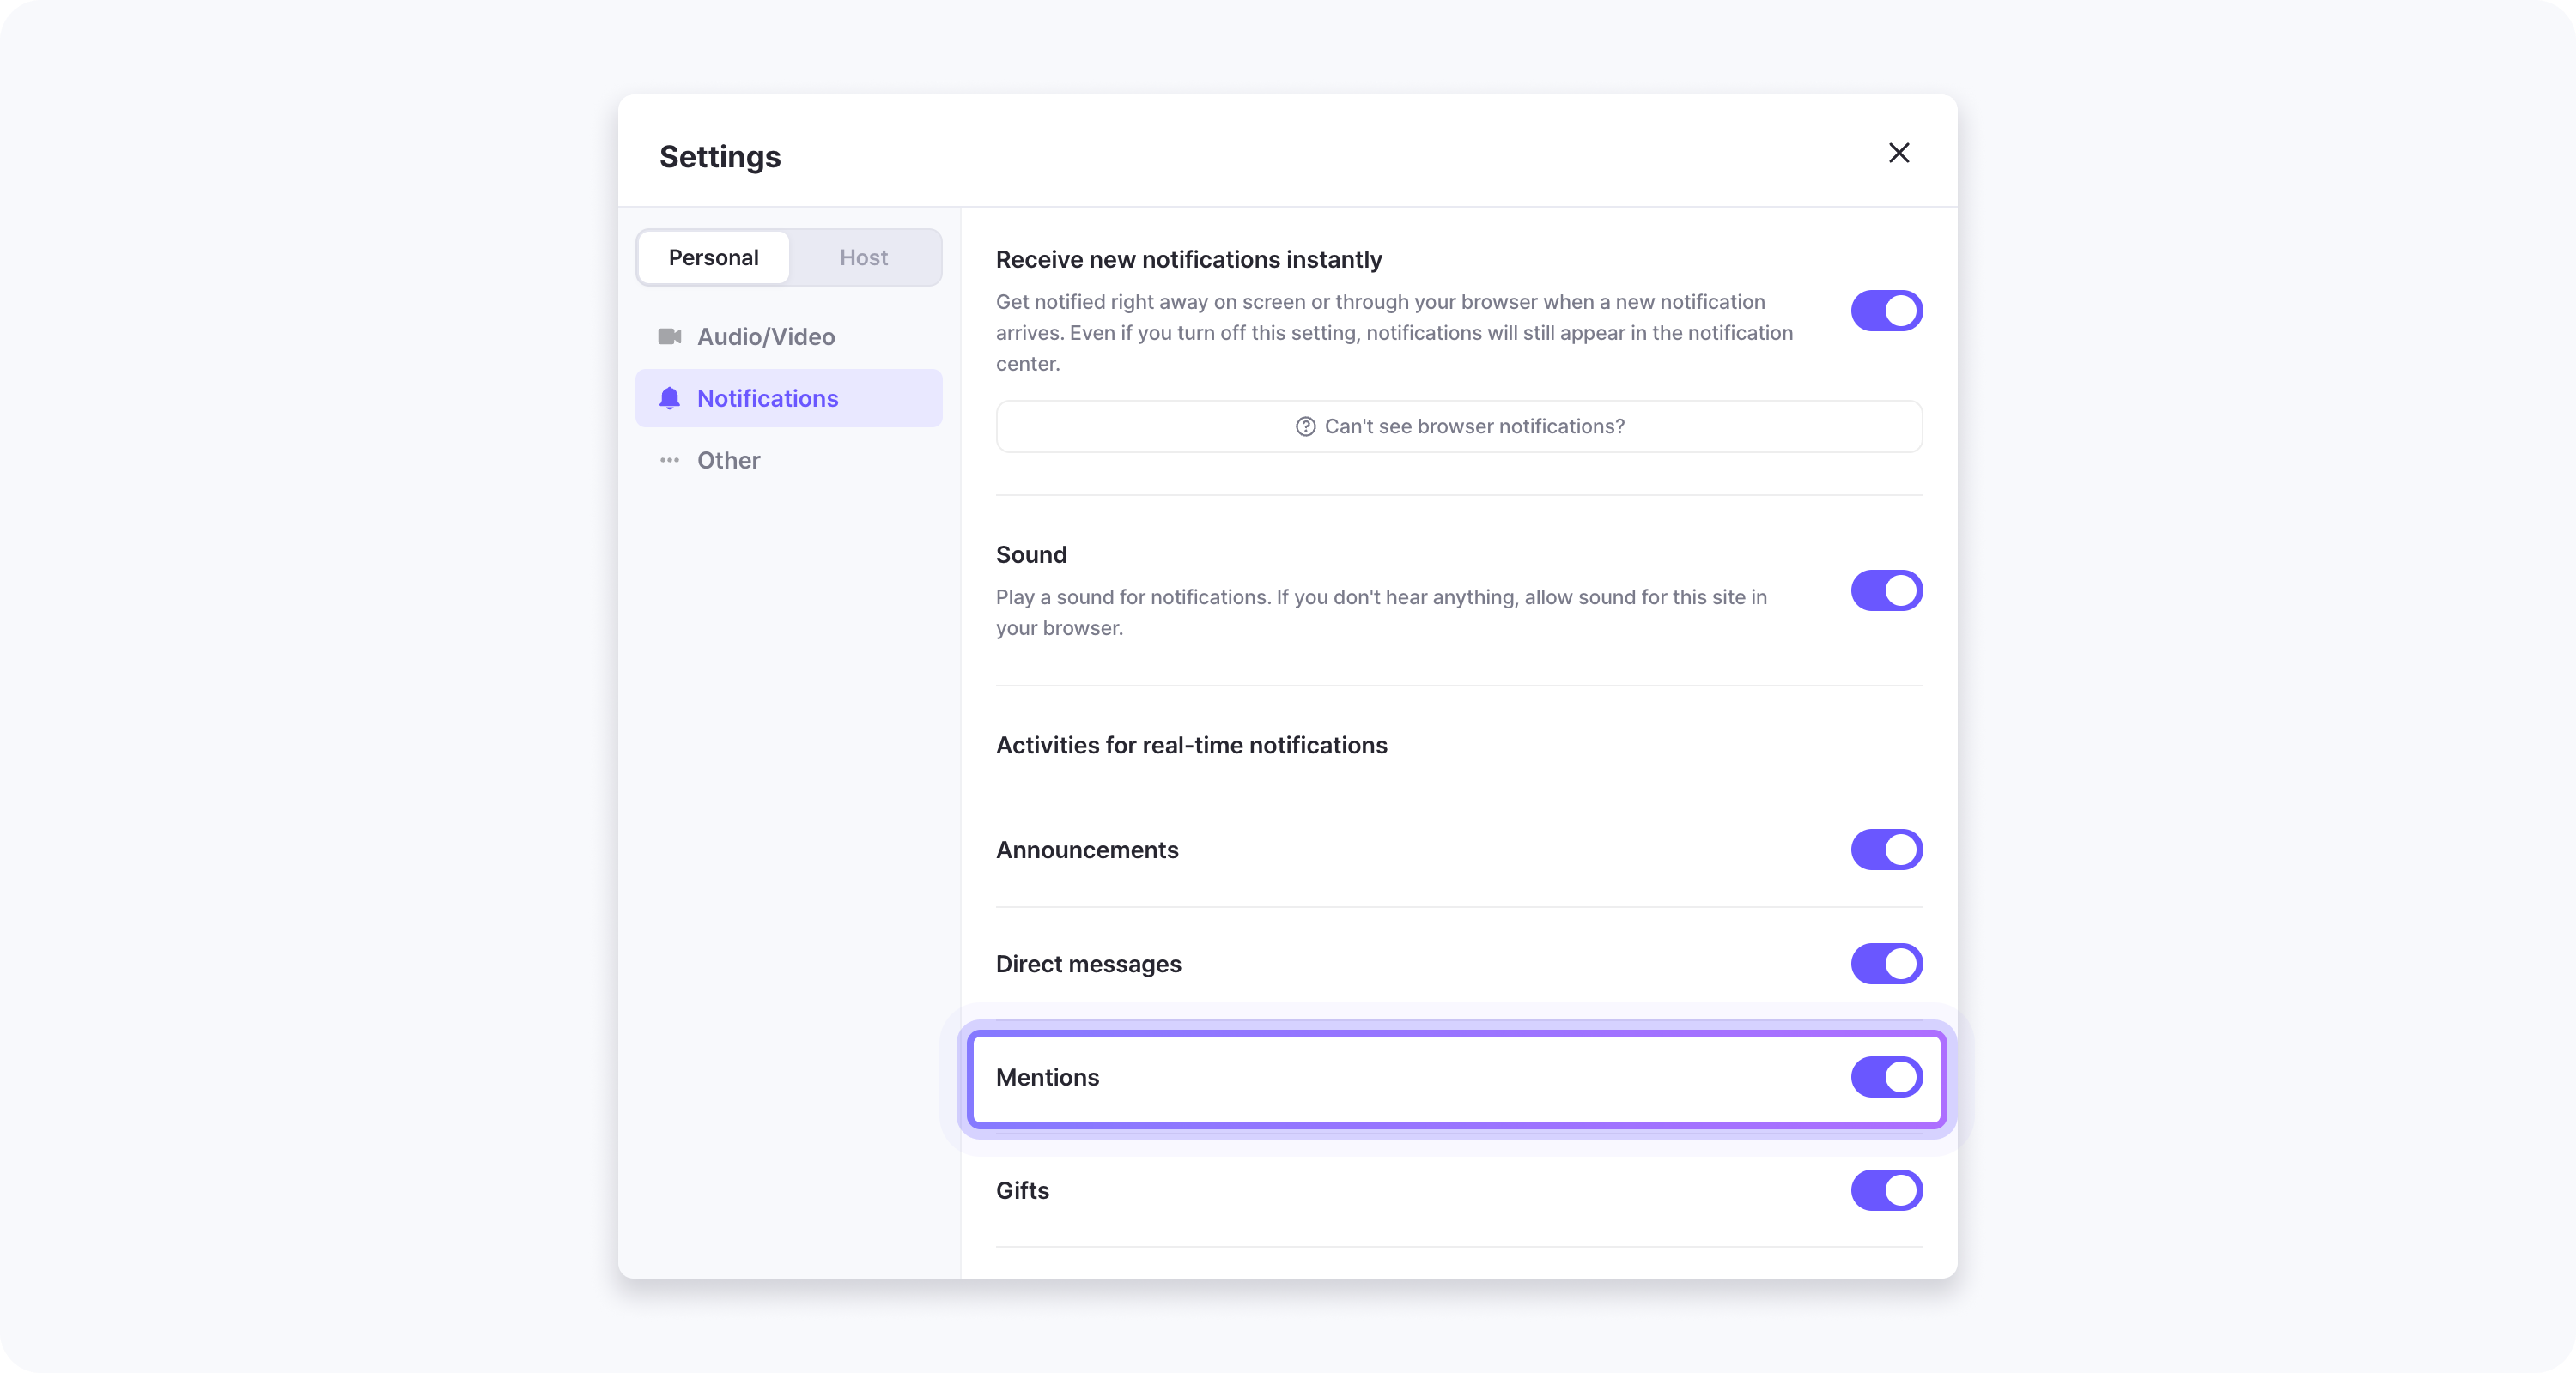
Task: Turn off the Sound toggle
Action: (1886, 590)
